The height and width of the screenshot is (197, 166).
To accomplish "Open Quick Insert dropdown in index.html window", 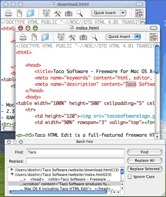I will pos(123,37).
